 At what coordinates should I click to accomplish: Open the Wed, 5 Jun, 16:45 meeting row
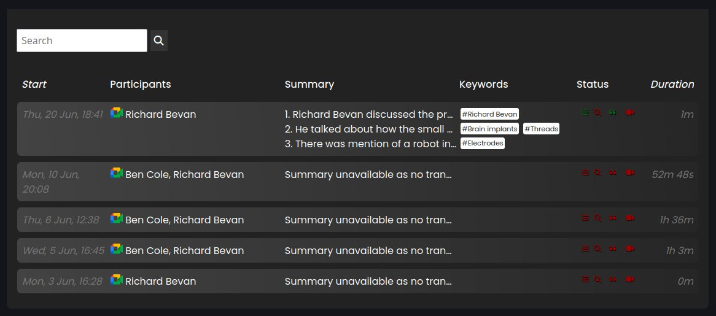click(x=358, y=250)
